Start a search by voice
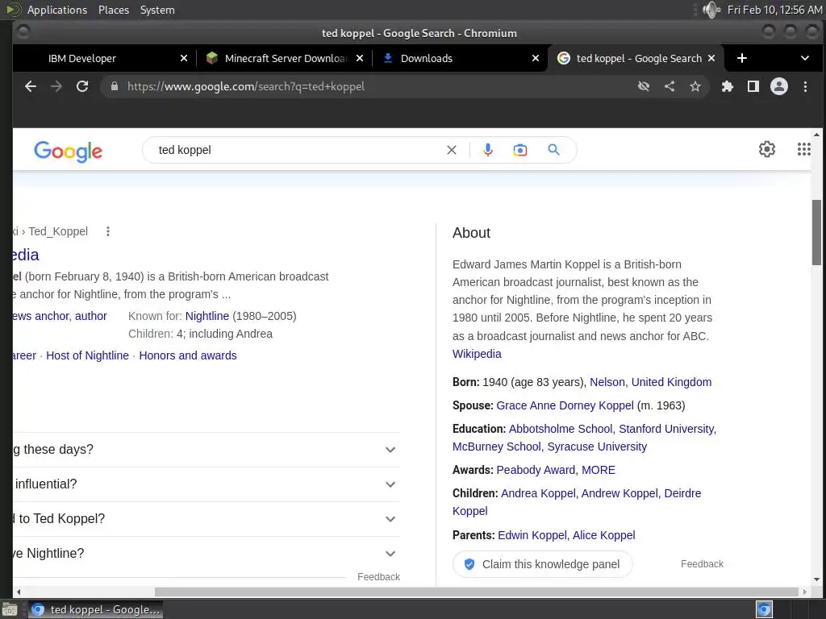The width and height of the screenshot is (826, 619). (488, 150)
